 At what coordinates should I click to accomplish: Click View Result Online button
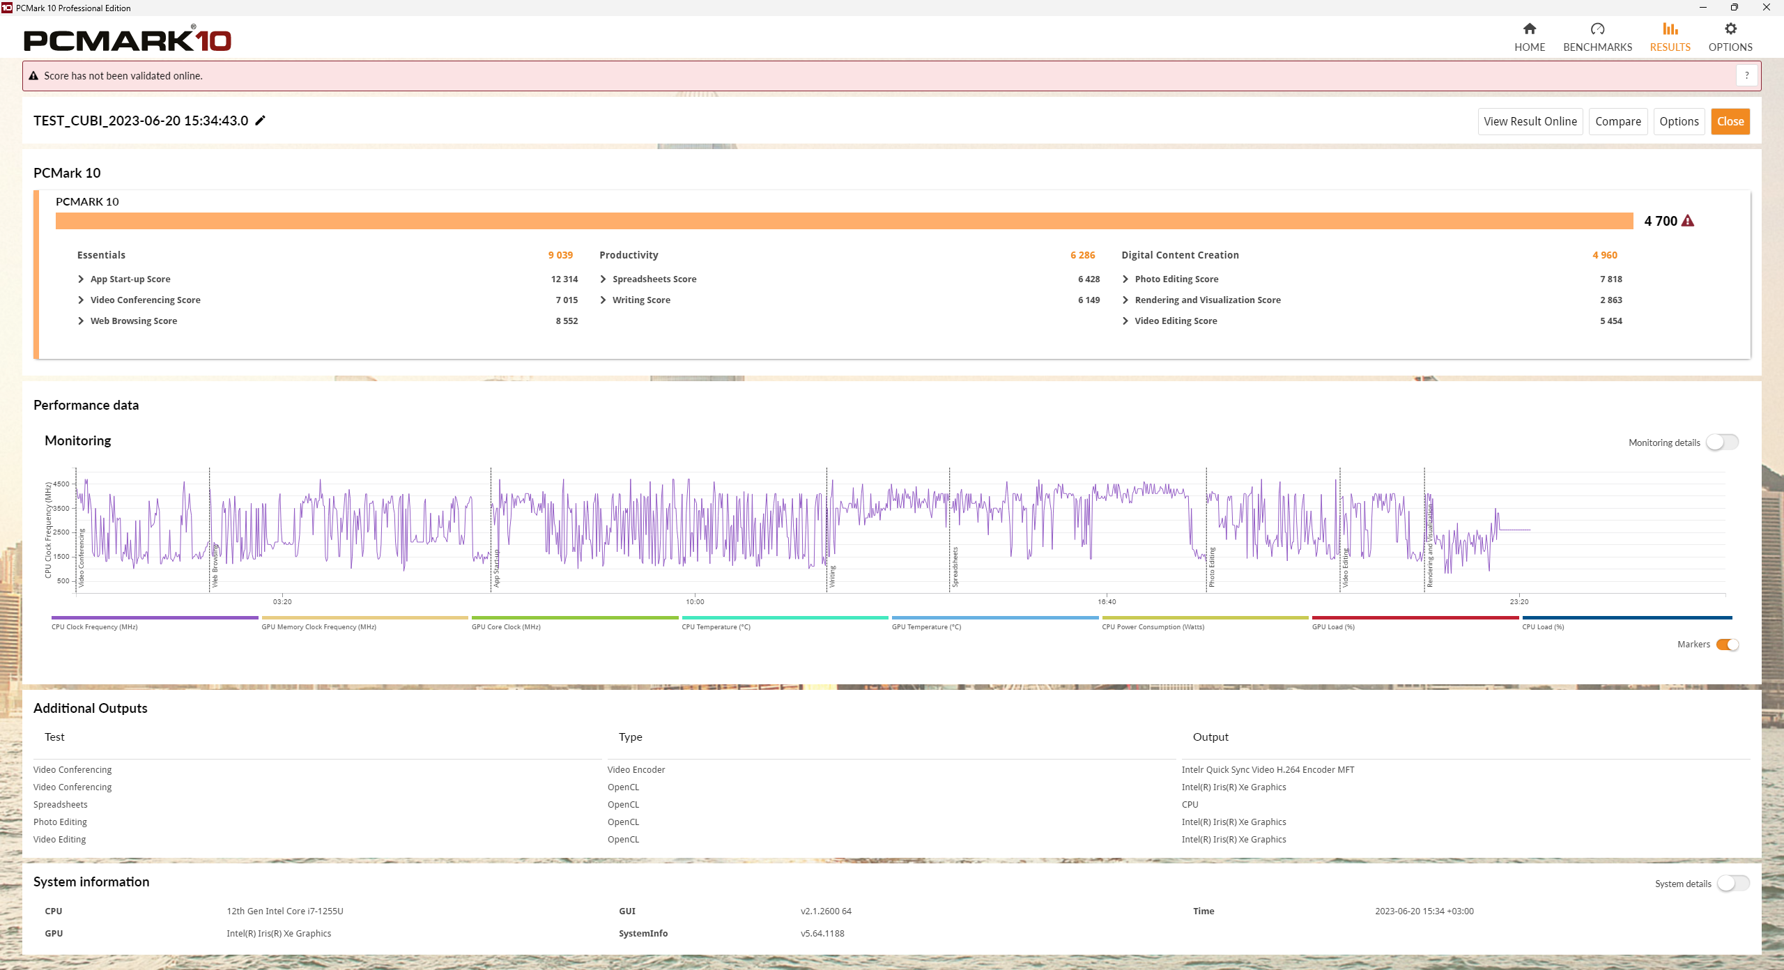click(1530, 121)
